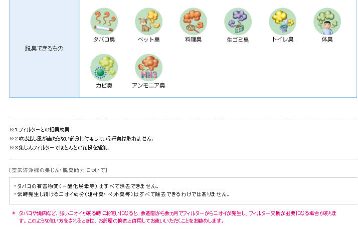
Task: Select the body odor person icon
Action: 327,22
